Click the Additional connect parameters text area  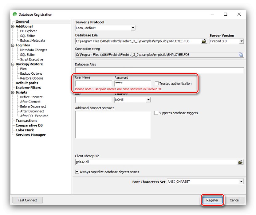pyautogui.click(x=113, y=125)
